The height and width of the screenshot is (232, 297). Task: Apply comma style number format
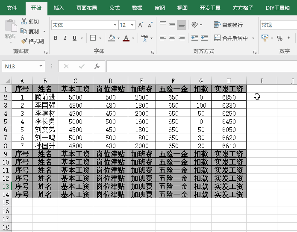tap(288, 38)
